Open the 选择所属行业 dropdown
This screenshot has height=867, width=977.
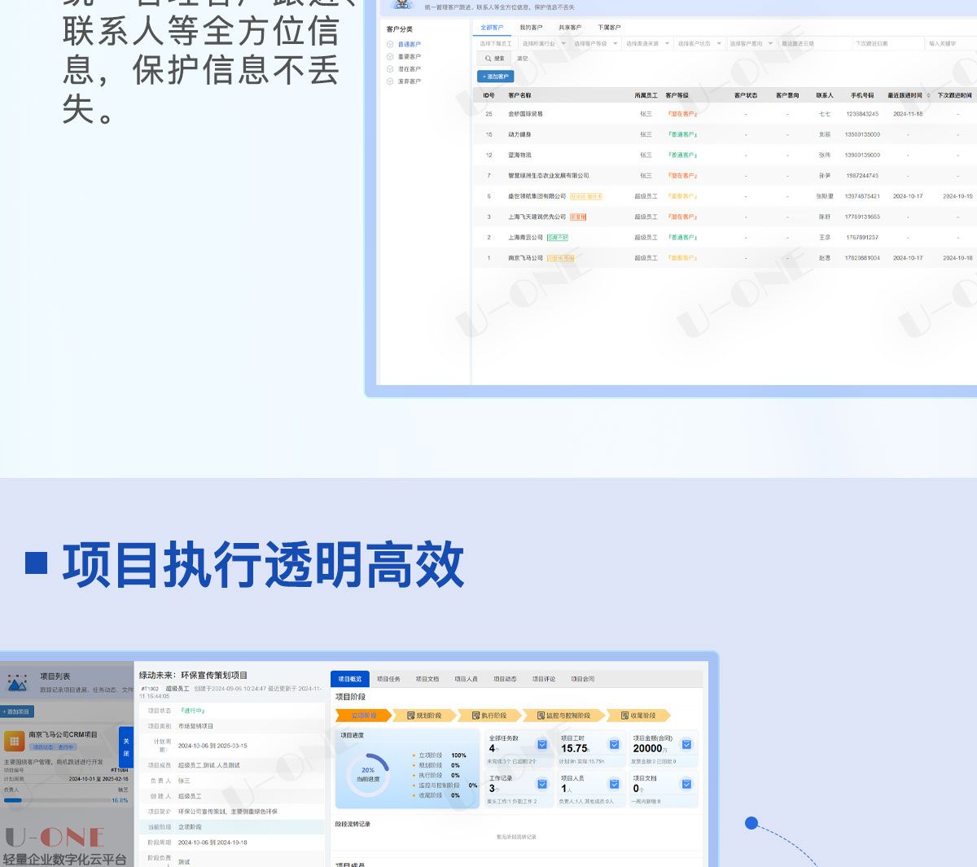pyautogui.click(x=541, y=44)
